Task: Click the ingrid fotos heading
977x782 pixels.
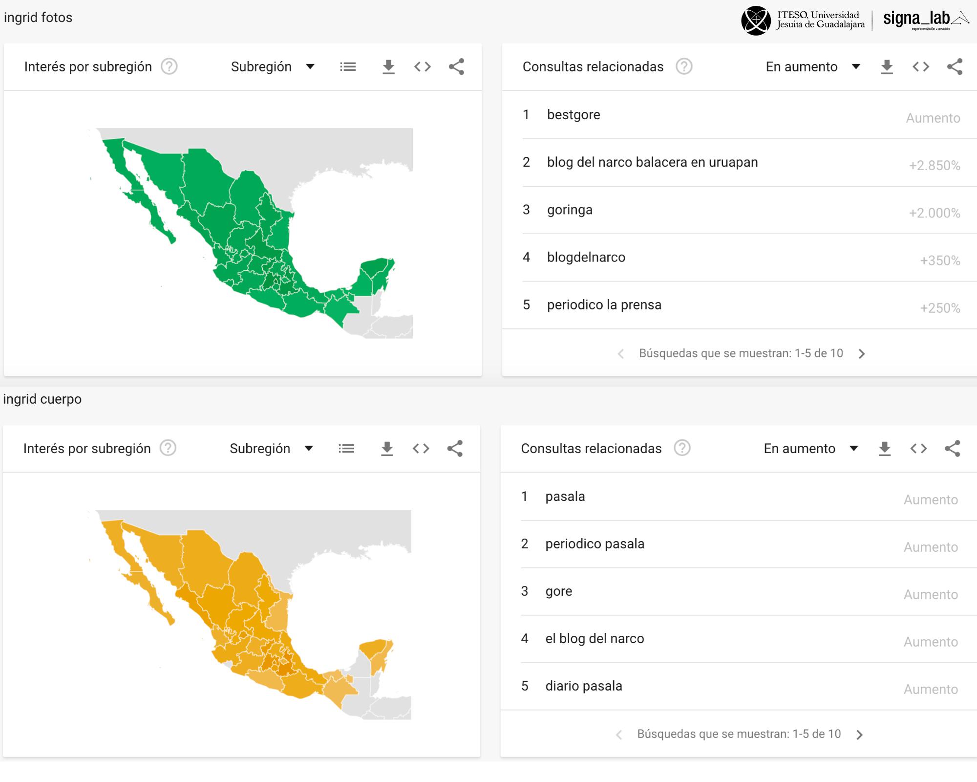Action: pyautogui.click(x=38, y=18)
